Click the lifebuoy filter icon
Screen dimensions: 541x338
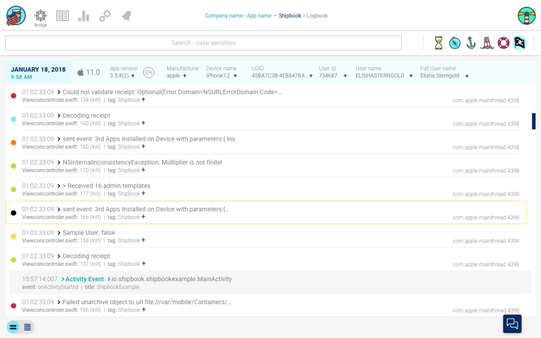tap(503, 43)
